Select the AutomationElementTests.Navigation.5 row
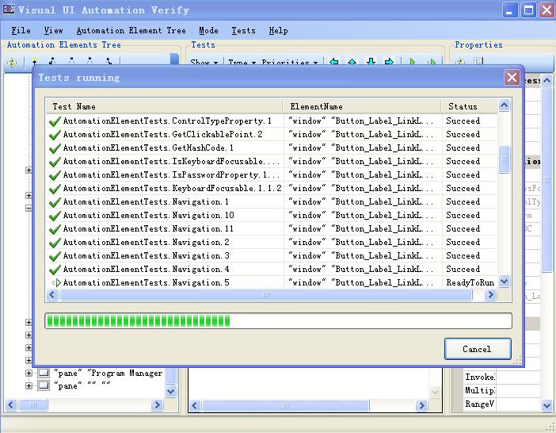The image size is (556, 433). [272, 283]
